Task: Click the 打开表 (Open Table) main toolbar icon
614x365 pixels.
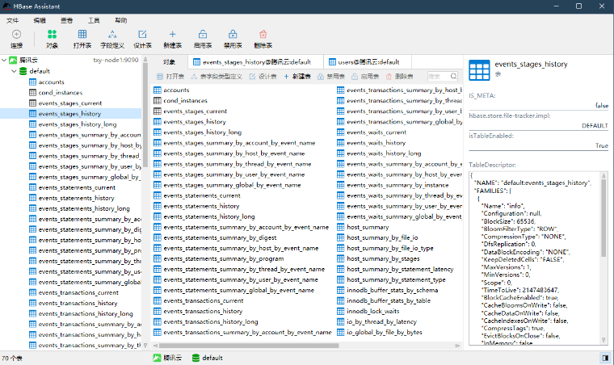Action: [82, 39]
